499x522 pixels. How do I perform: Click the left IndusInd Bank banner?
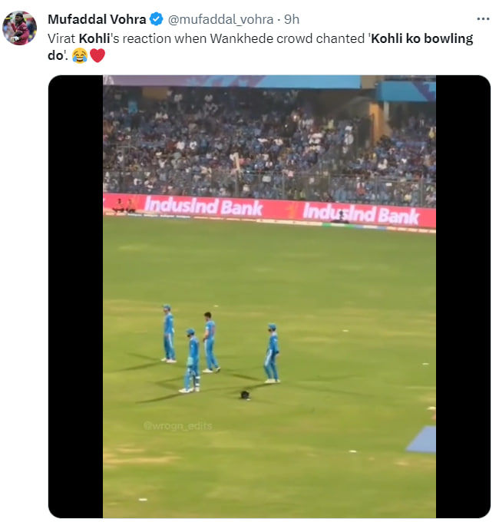point(193,206)
